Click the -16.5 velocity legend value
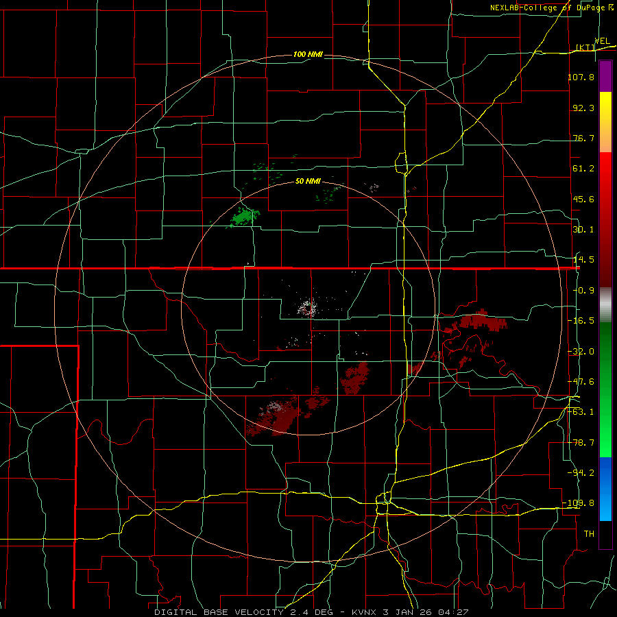This screenshot has width=617, height=617. 581,321
